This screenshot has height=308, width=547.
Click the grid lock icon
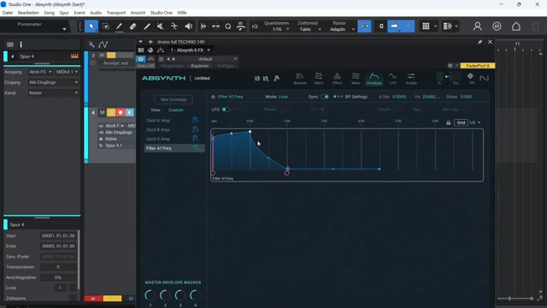point(448,122)
